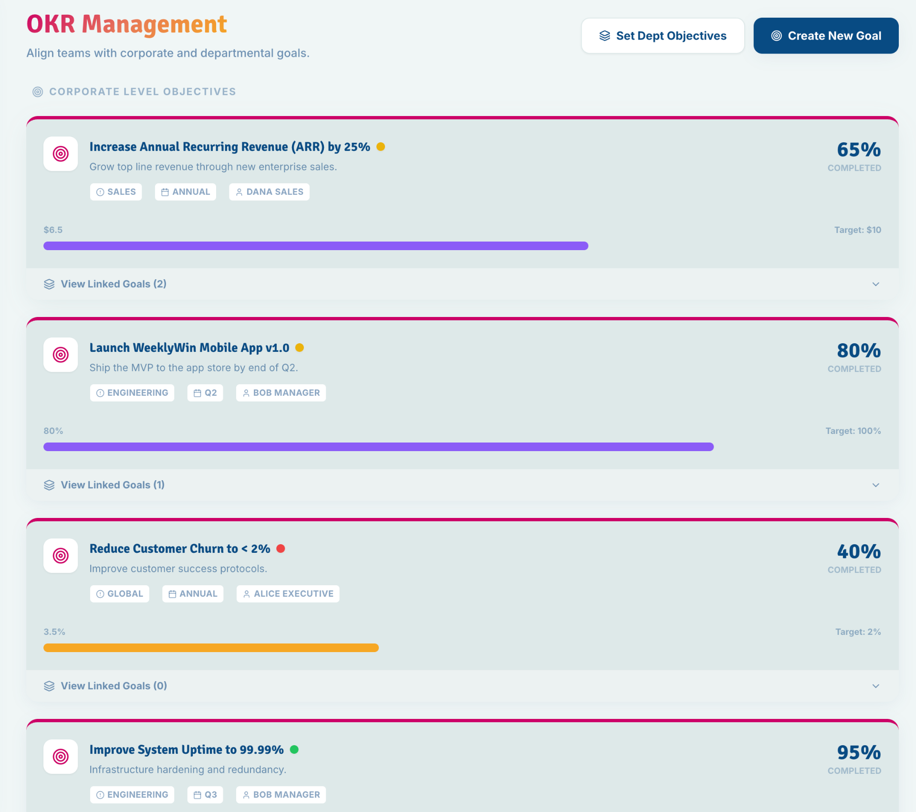Click the Create New Goal button
The image size is (916, 812).
pyautogui.click(x=826, y=36)
